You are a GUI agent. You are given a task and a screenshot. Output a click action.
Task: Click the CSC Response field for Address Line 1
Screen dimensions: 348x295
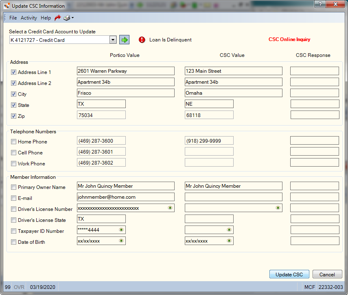[315, 71]
